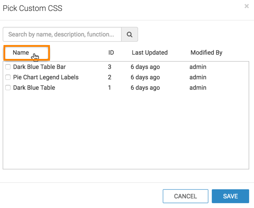The image size is (254, 208).
Task: Check the Dark Blue Table Bar checkbox
Action: pyautogui.click(x=8, y=67)
